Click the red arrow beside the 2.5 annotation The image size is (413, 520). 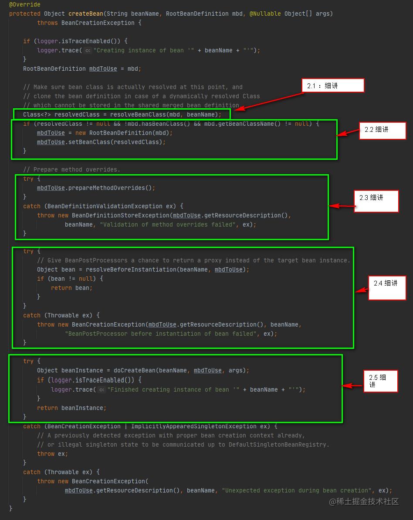coord(351,385)
